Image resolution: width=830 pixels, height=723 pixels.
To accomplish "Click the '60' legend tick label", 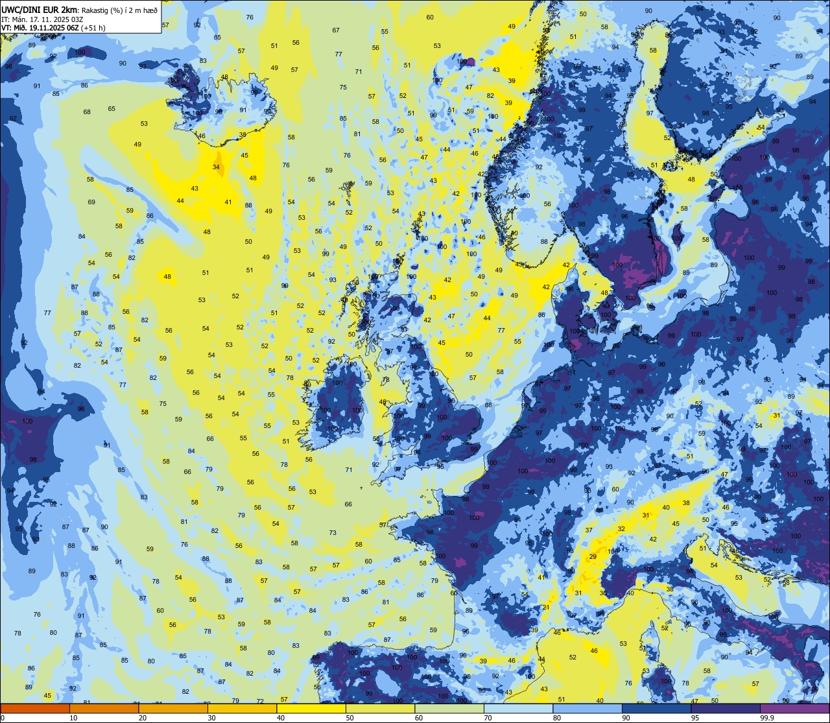I will pyautogui.click(x=419, y=717).
